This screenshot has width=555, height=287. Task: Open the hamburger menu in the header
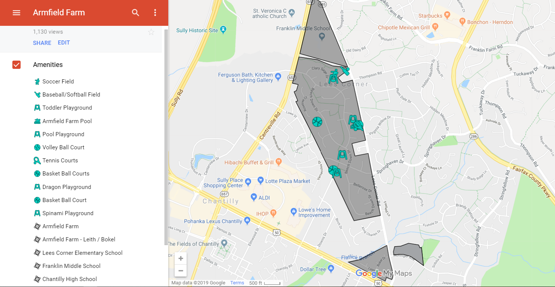click(16, 13)
